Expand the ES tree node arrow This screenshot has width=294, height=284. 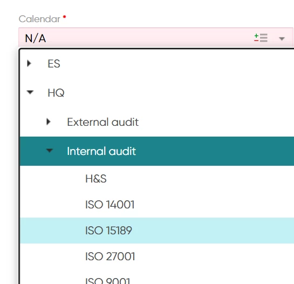tap(29, 64)
